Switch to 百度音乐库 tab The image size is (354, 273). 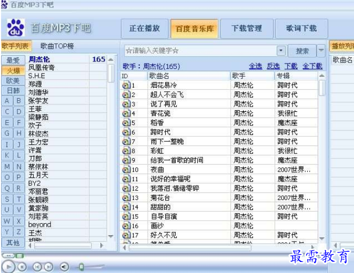tap(195, 28)
